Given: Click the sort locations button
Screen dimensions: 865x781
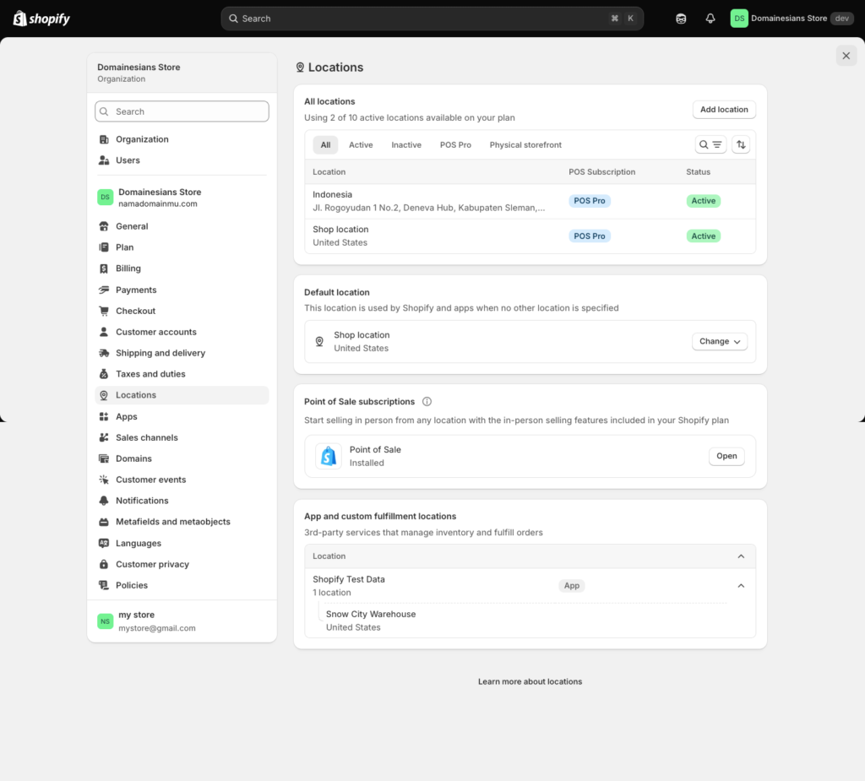Looking at the screenshot, I should point(741,144).
